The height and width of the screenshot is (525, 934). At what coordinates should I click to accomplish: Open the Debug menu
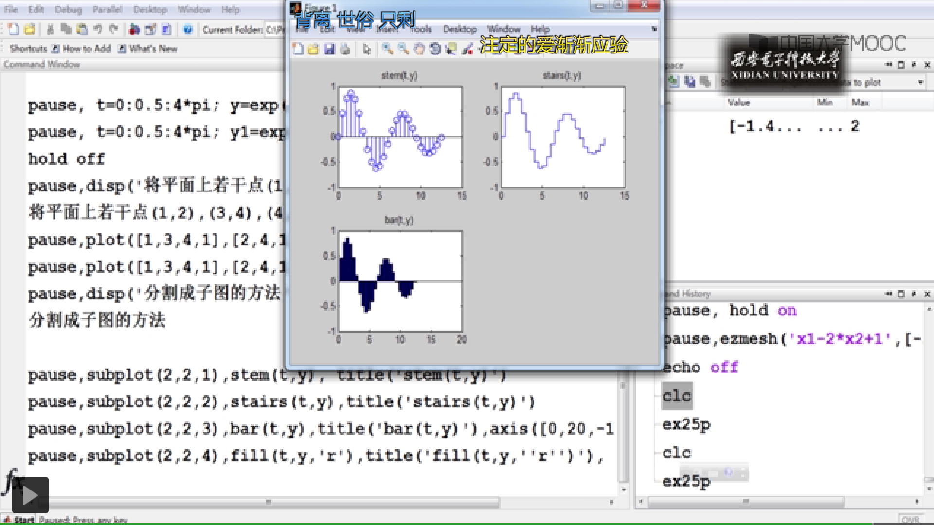[68, 9]
